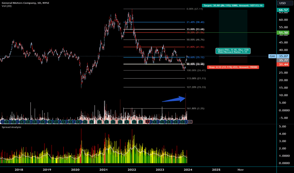Screen dimensions: 294x173
Task: Select the 90.00% (30.48) Fibonacci label
Action: (195, 64)
